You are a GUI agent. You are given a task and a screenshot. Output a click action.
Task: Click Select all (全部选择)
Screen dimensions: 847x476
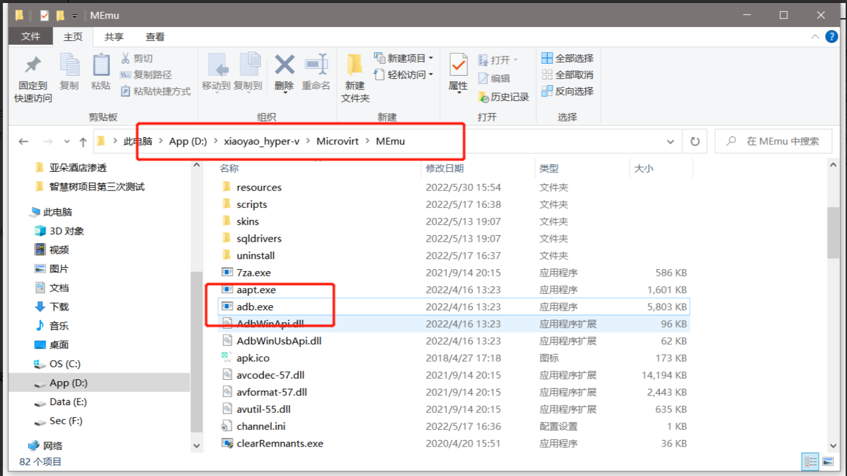(x=567, y=58)
